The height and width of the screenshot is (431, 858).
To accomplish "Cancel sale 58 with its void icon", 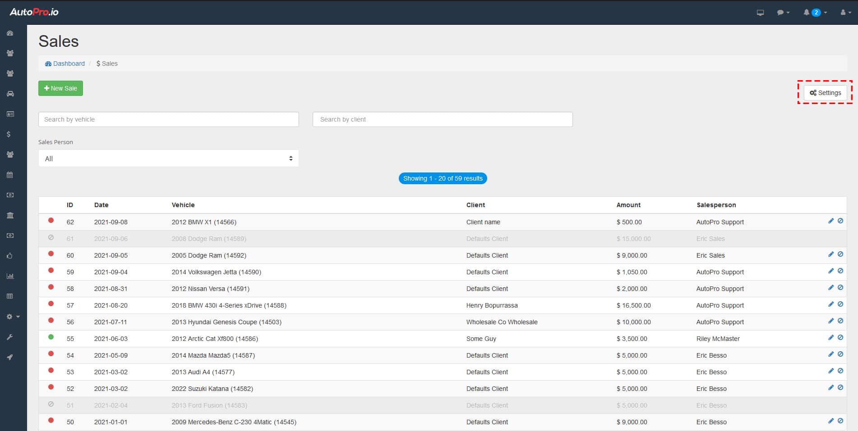I will click(x=840, y=288).
